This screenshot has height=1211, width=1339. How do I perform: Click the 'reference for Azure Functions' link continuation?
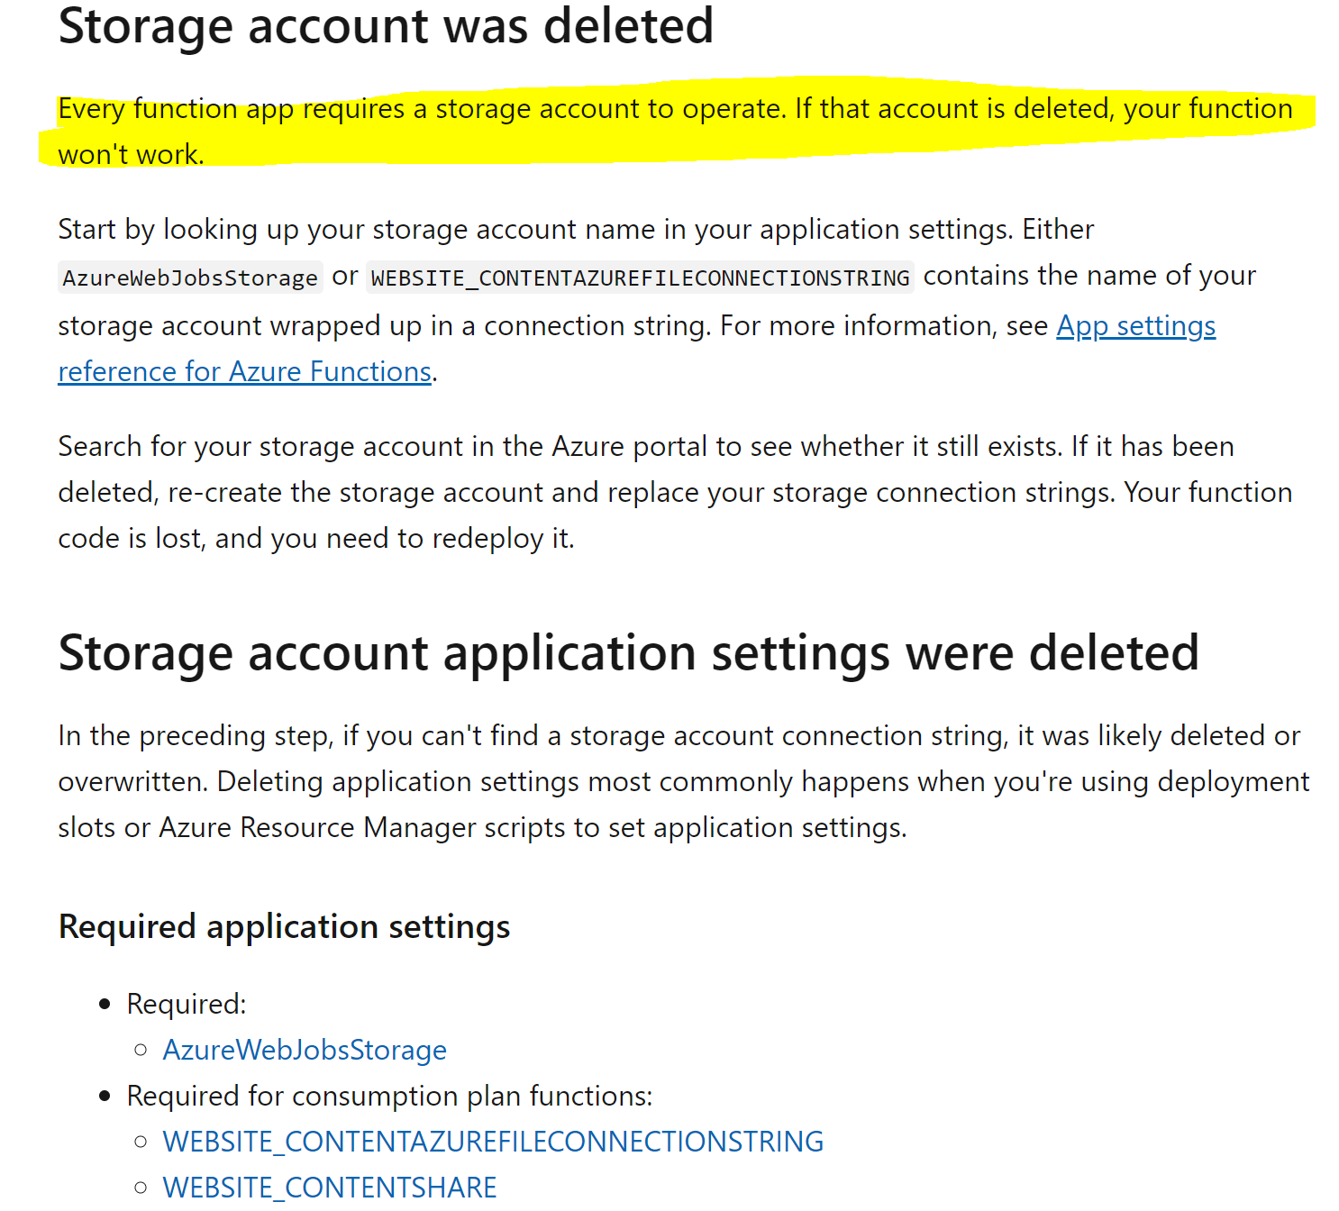click(245, 371)
